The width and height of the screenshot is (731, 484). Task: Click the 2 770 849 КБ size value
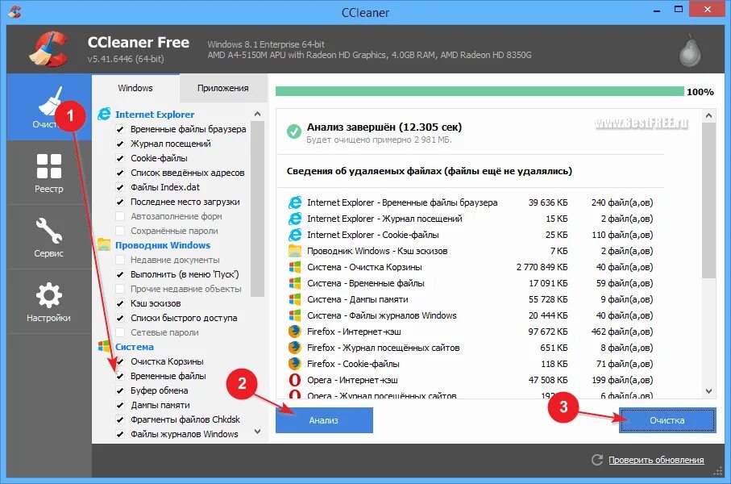point(542,267)
